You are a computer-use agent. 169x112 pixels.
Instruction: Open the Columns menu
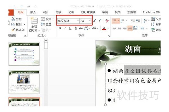pyautogui.click(x=144, y=28)
